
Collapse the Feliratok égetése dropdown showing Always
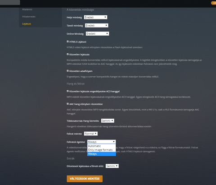click(x=102, y=142)
